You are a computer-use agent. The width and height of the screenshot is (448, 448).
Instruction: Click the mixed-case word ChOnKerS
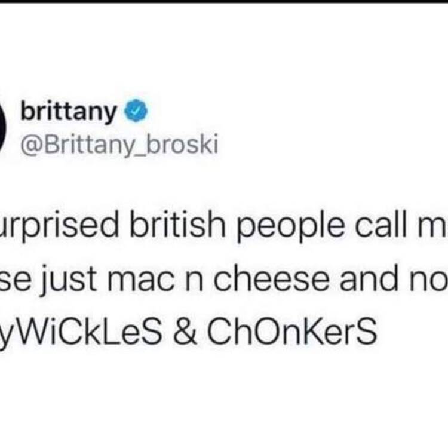click(291, 332)
